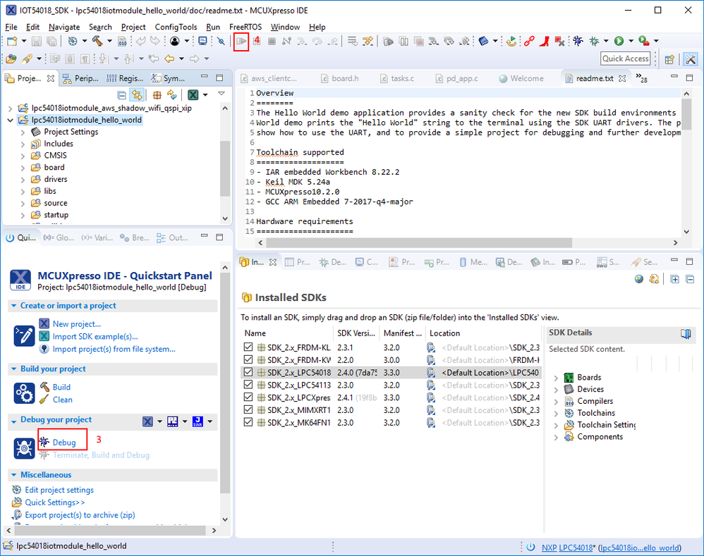Click the Quick Access field
This screenshot has width=704, height=556.
coord(626,58)
